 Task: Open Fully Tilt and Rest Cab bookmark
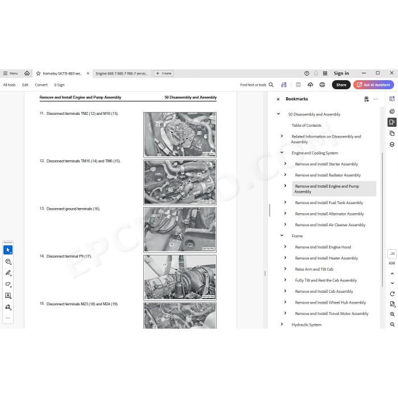(x=326, y=280)
